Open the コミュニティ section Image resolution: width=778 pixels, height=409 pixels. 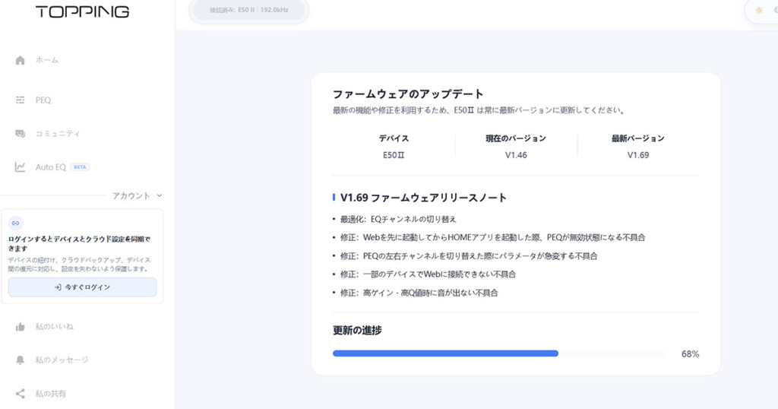pos(58,134)
